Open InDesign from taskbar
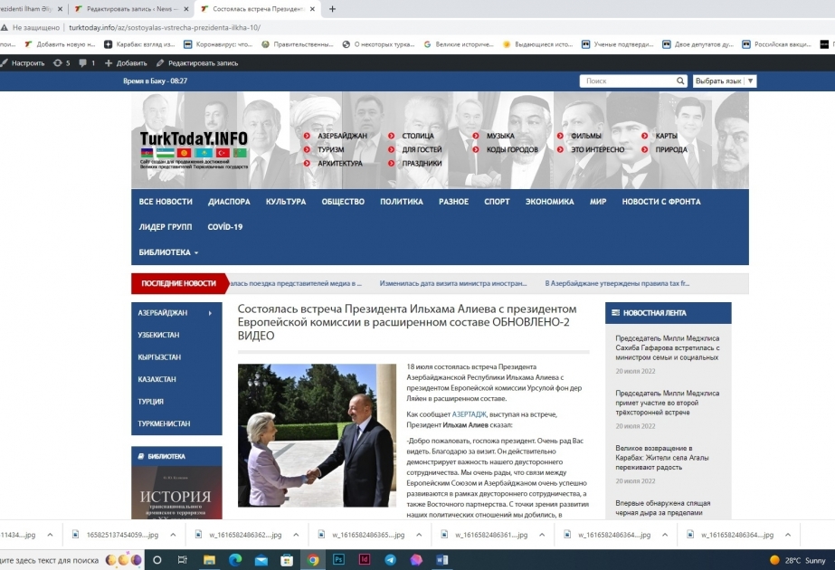Viewport: 835px width, 570px height. pyautogui.click(x=365, y=560)
